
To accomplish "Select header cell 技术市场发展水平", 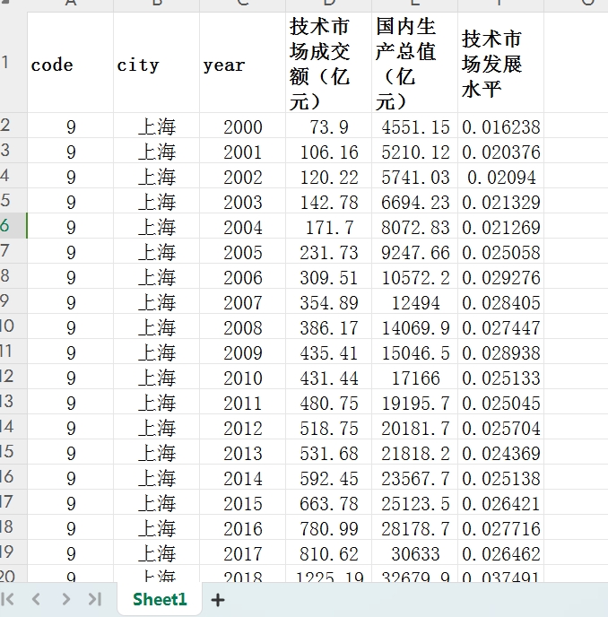I will pyautogui.click(x=501, y=62).
